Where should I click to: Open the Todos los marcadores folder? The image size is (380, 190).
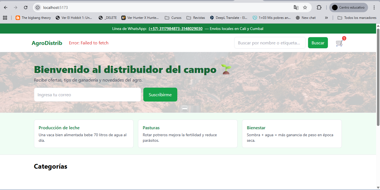click(357, 18)
